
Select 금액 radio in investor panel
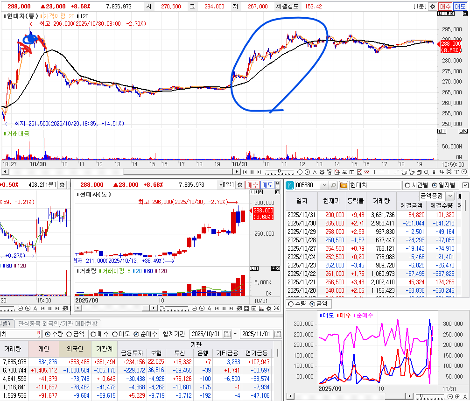click(x=69, y=334)
